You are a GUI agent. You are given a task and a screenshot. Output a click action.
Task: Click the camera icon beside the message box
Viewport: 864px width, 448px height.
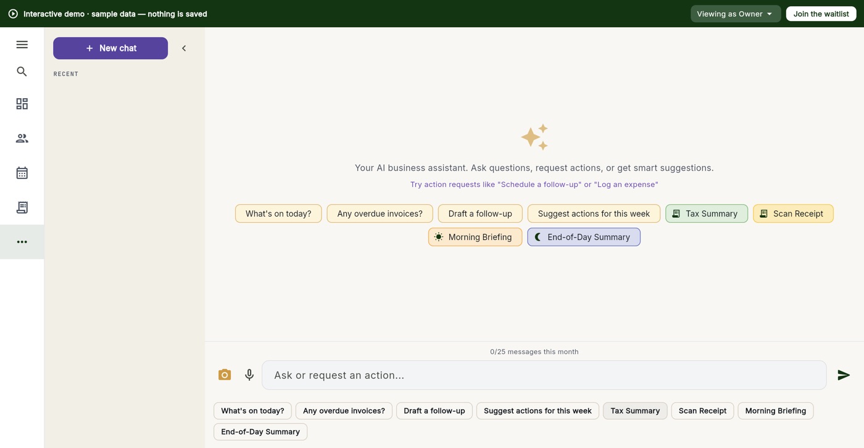tap(225, 375)
